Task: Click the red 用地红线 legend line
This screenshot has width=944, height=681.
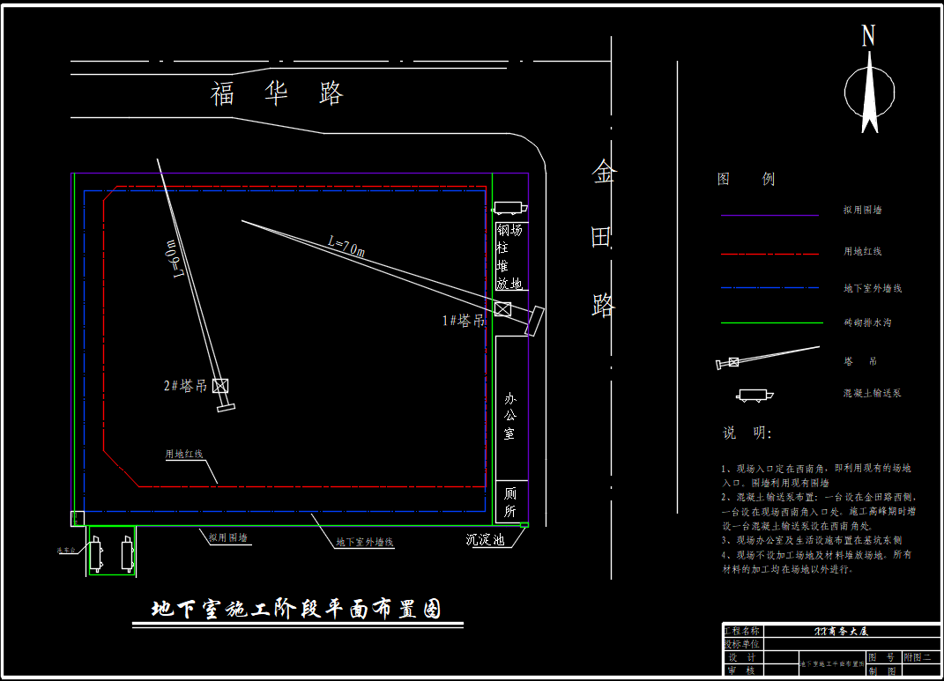Action: (x=769, y=254)
